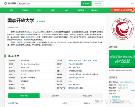This screenshot has width=135, height=107.
Task: Focus the search field containing 国家开放大学
Action: tap(49, 4)
